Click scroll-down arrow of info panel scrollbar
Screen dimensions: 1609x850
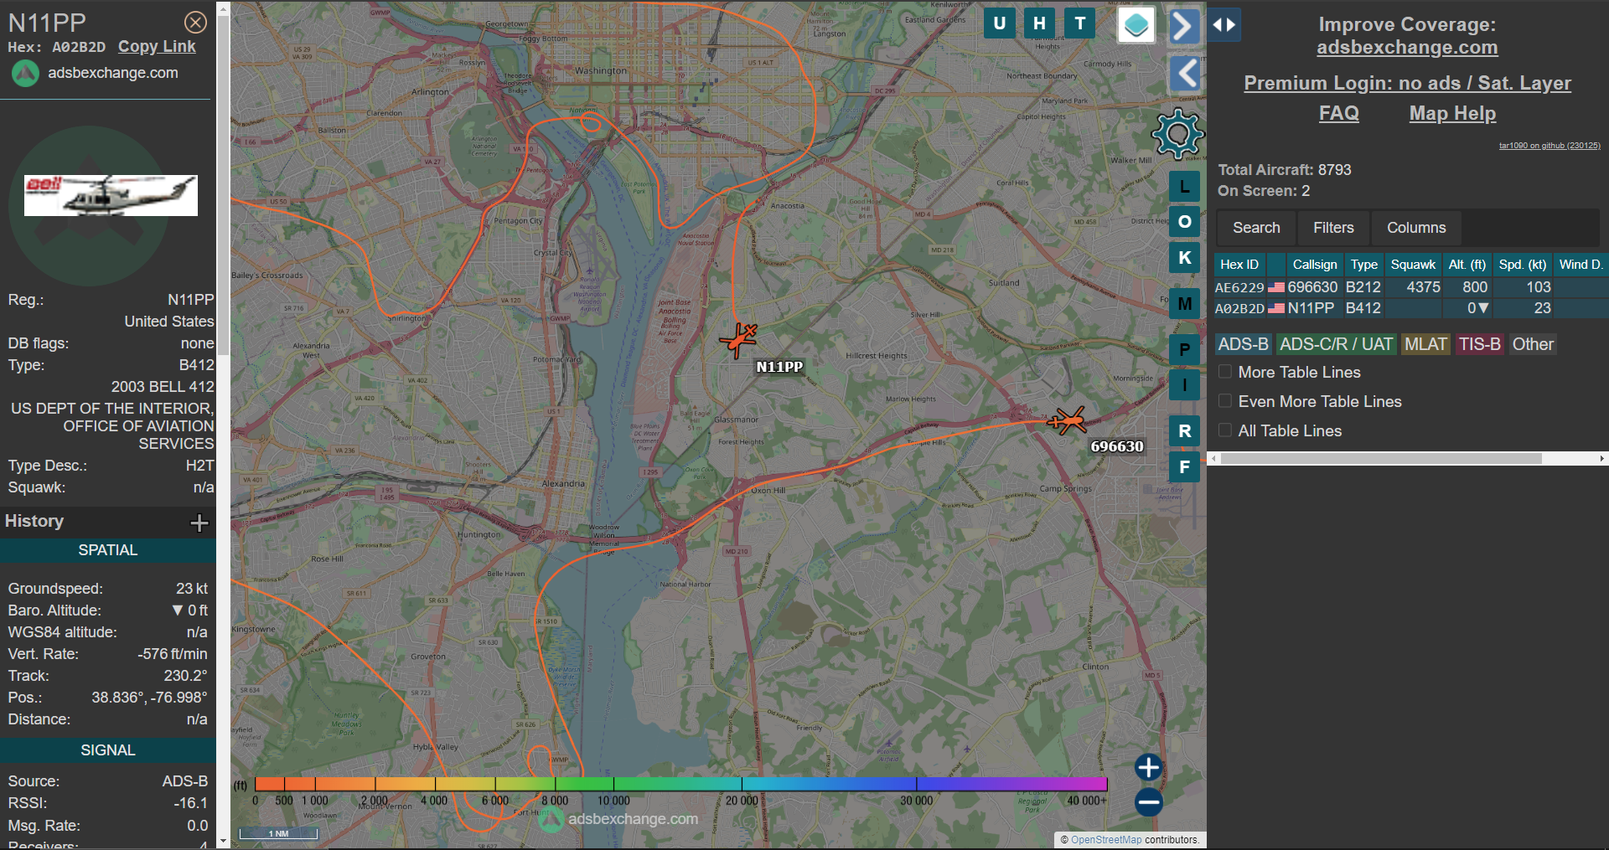point(223,840)
